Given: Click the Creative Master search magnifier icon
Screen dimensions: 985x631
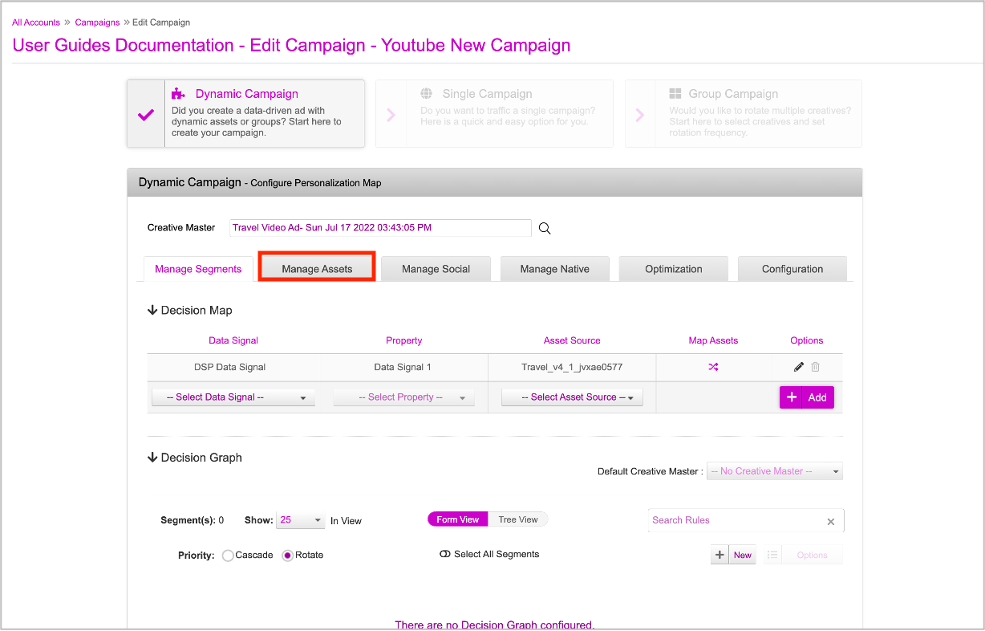Looking at the screenshot, I should tap(545, 228).
